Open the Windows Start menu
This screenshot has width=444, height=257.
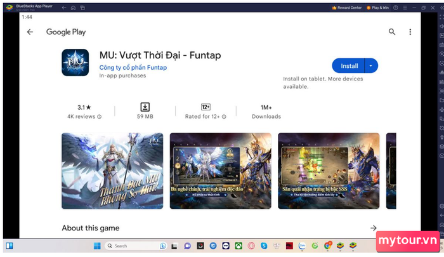tap(97, 246)
